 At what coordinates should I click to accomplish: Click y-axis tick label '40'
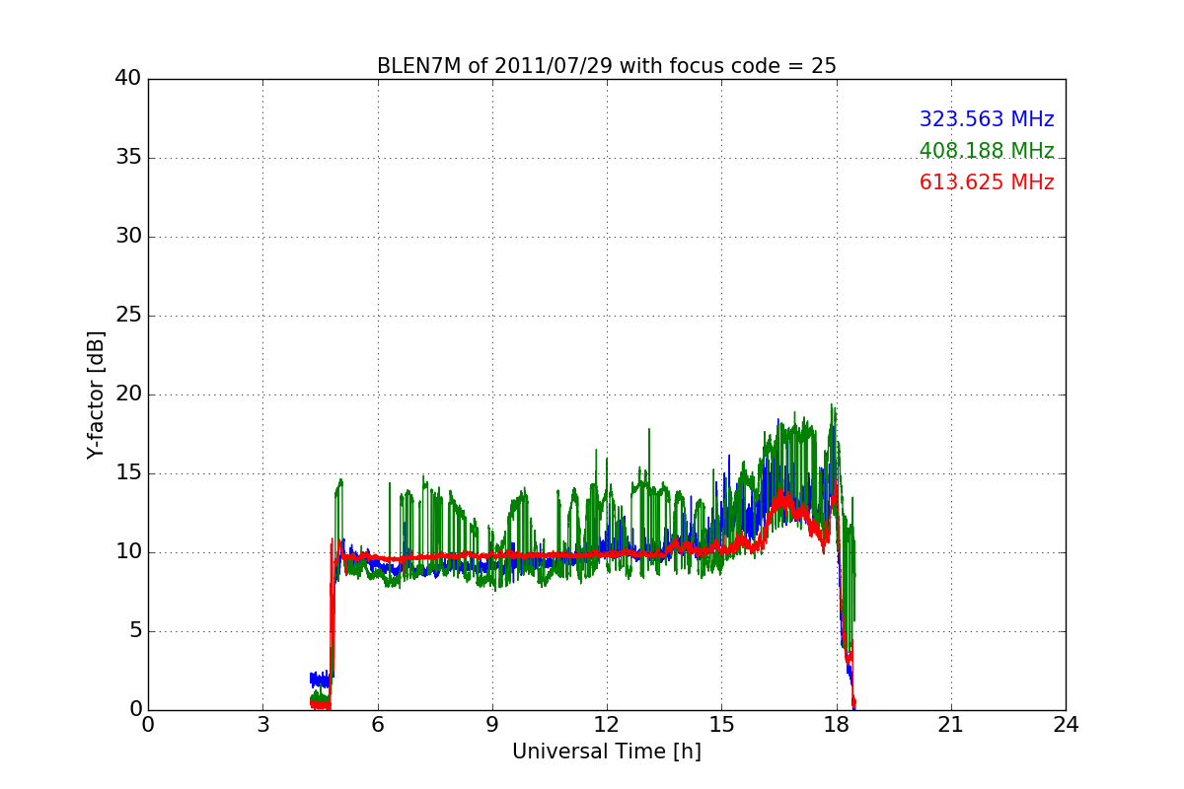[128, 79]
